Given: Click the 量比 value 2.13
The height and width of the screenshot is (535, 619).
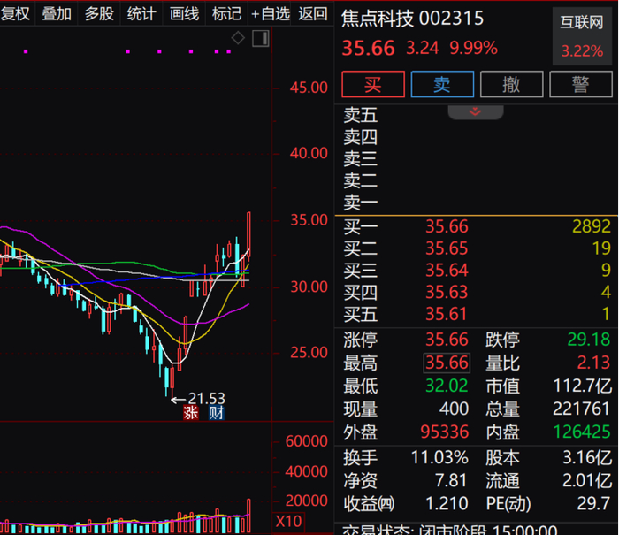Looking at the screenshot, I should 593,363.
